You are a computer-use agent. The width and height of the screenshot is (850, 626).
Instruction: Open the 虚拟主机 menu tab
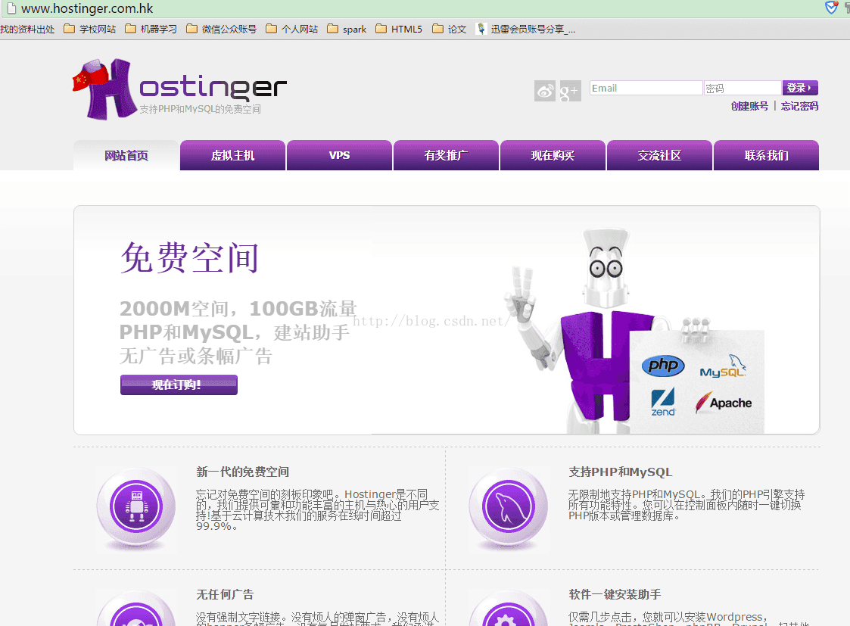click(x=232, y=155)
